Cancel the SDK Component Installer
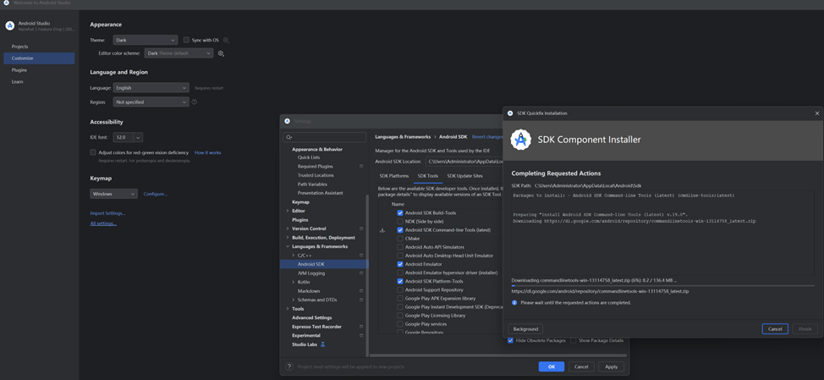Screen dimensions: 824x380 (x=775, y=329)
